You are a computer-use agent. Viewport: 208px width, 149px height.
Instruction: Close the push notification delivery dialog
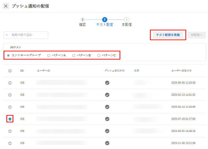click(6, 6)
